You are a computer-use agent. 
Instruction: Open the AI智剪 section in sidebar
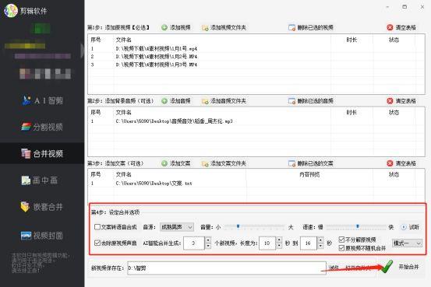click(42, 100)
